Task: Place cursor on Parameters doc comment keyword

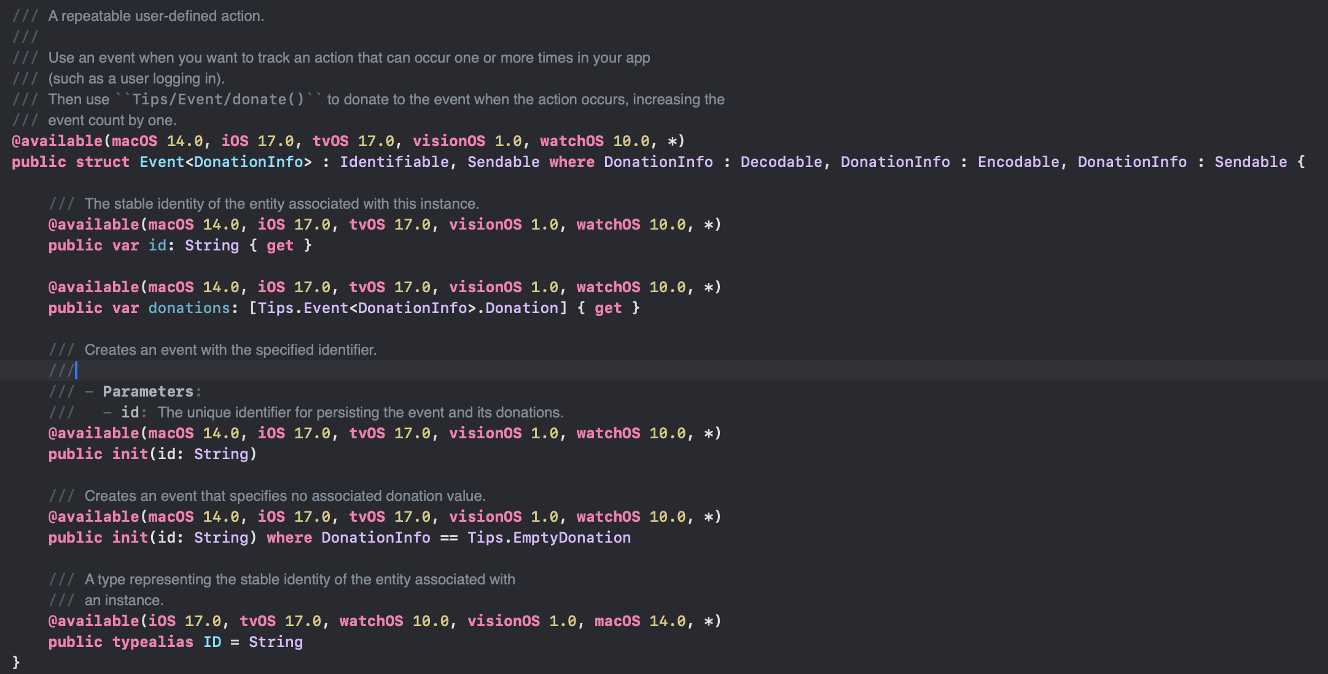Action: click(148, 392)
